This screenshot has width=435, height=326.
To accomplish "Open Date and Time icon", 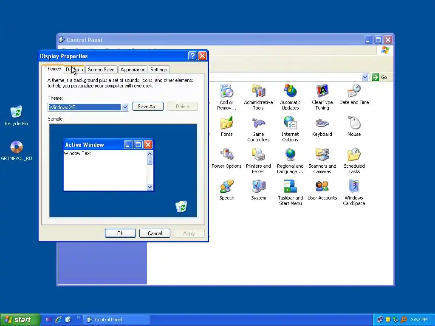I will click(354, 91).
